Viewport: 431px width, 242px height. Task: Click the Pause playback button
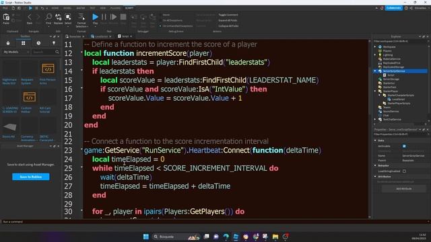(104, 17)
